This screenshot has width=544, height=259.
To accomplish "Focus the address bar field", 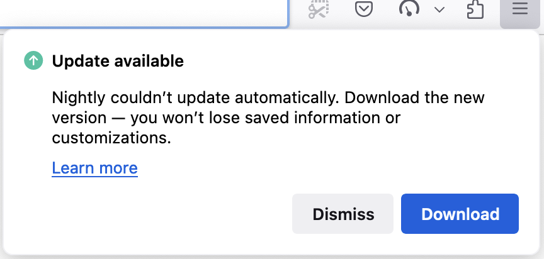I will pos(144,11).
